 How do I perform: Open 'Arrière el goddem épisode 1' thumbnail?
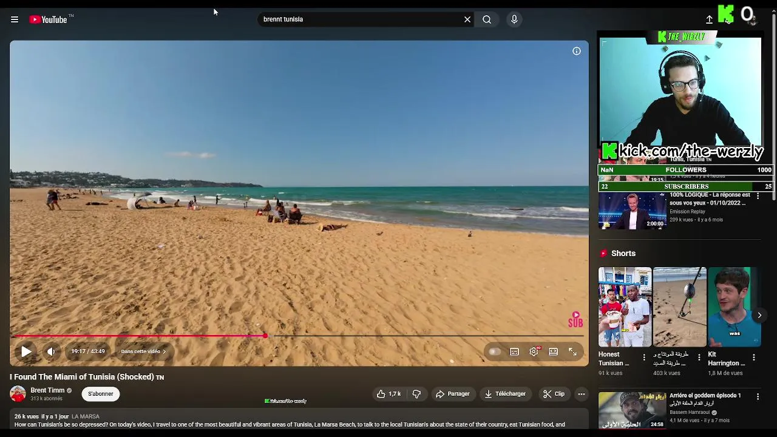(632, 410)
